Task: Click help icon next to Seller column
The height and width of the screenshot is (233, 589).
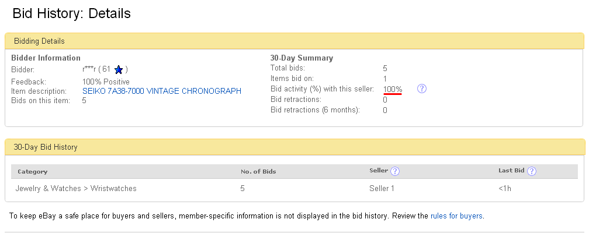Action: coord(395,171)
